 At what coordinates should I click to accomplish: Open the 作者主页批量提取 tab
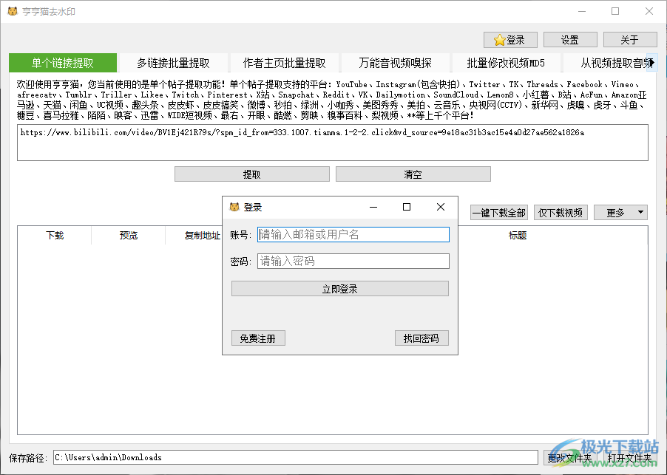(x=284, y=63)
